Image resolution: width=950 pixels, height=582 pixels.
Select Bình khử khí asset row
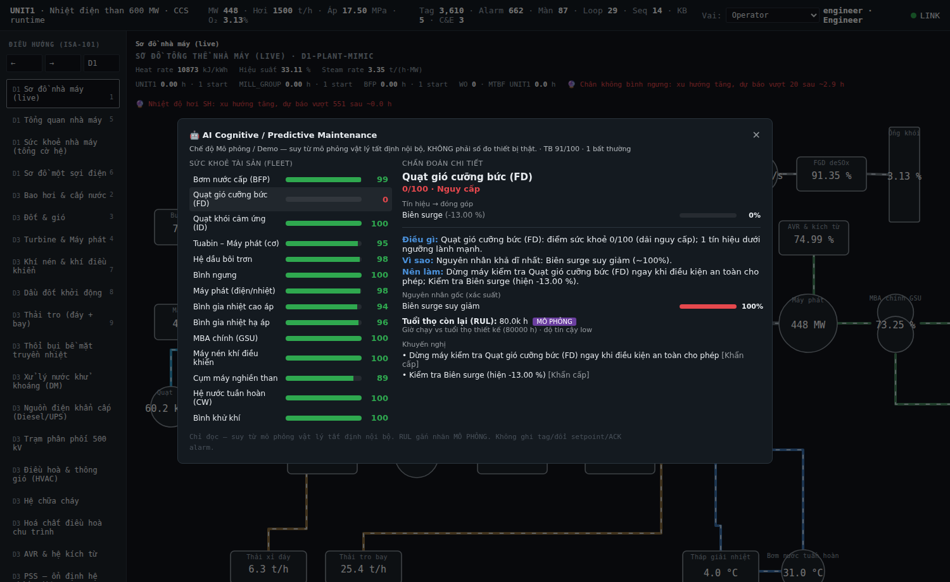coord(291,418)
